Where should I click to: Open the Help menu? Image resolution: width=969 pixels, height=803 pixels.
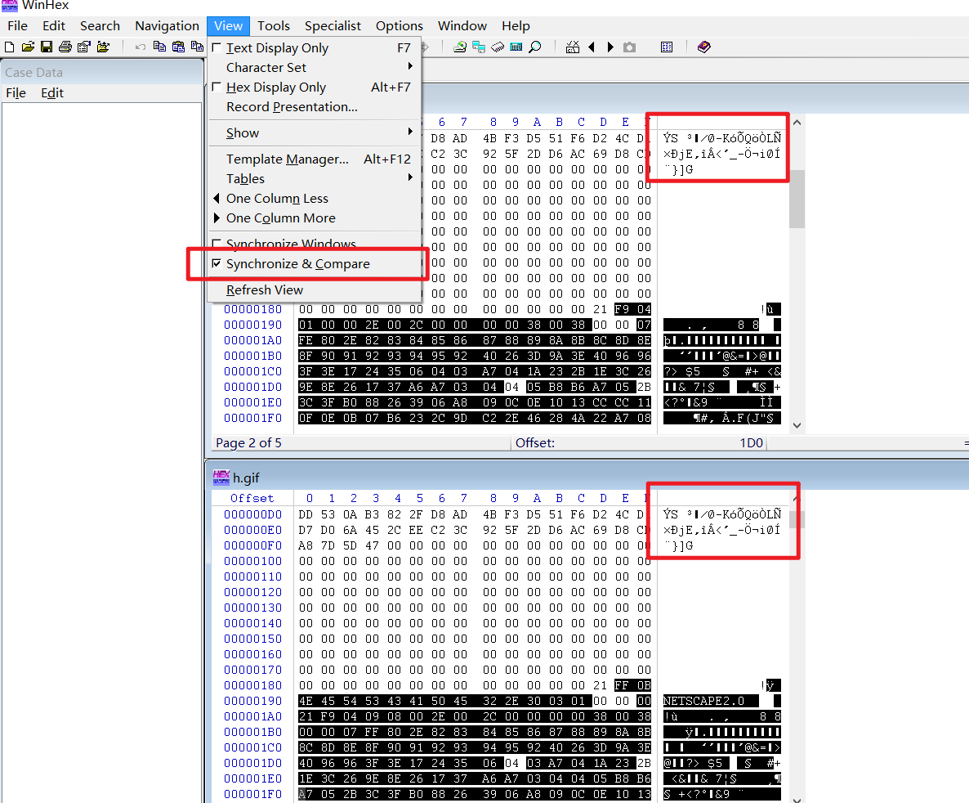coord(516,26)
